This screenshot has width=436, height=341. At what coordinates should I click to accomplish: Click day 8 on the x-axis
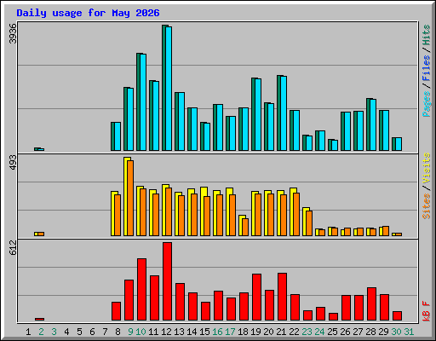coord(118,332)
